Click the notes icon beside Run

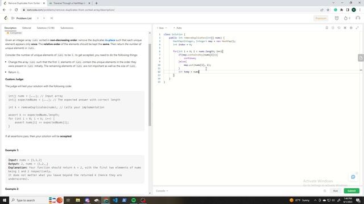tap(325, 191)
